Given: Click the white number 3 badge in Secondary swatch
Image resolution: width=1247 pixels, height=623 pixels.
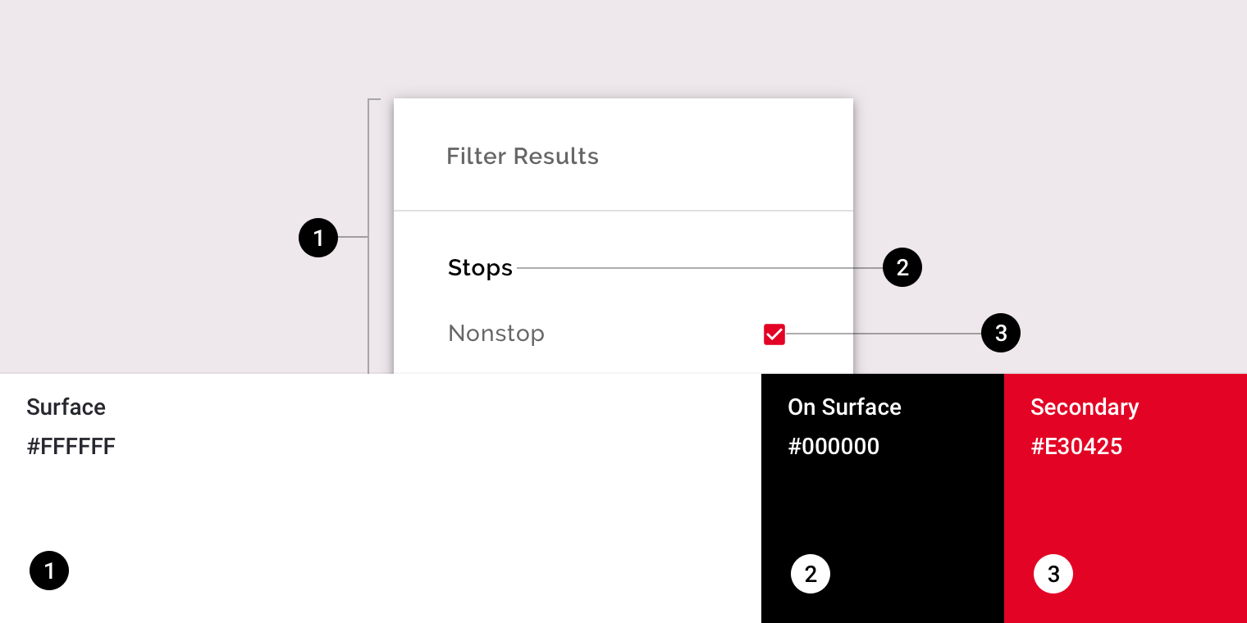Looking at the screenshot, I should (x=1053, y=574).
